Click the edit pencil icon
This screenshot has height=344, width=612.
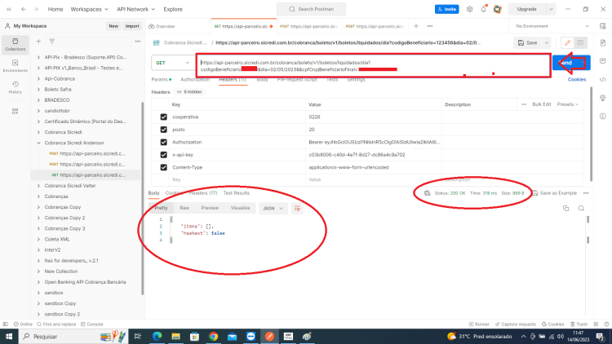tap(567, 43)
